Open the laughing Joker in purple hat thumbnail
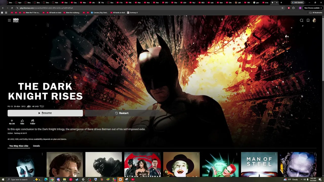This screenshot has height=182, width=324. [181, 164]
